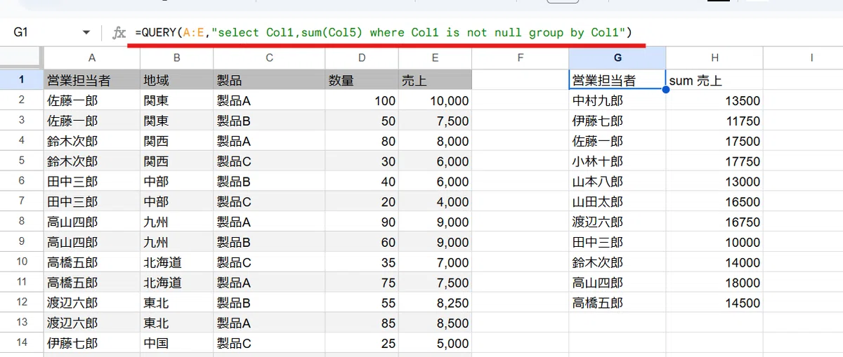The image size is (843, 357).
Task: Select column E header
Action: click(435, 58)
